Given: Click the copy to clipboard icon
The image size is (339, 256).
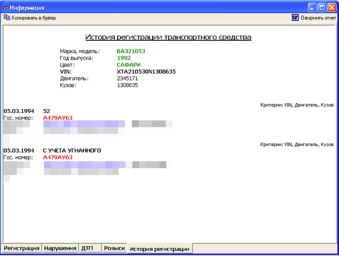Looking at the screenshot, I should click(7, 18).
